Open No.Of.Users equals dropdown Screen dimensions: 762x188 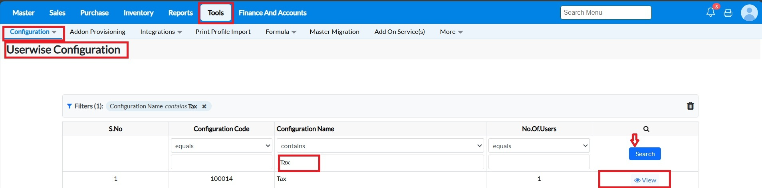(539, 146)
